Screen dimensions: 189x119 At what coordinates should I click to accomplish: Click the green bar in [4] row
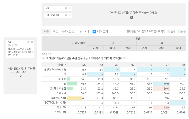coord(72,84)
